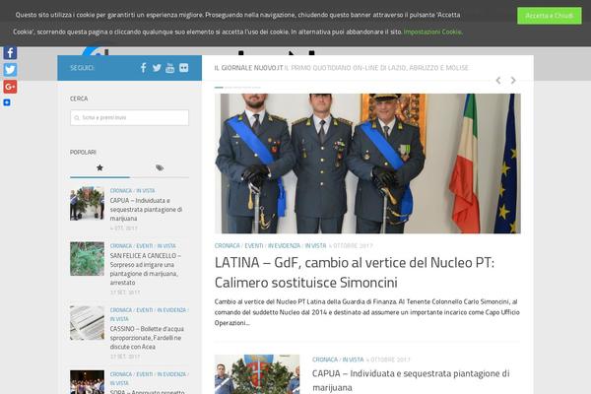591x394 pixels.
Task: Focus the Cerca search field
Action: [x=129, y=117]
